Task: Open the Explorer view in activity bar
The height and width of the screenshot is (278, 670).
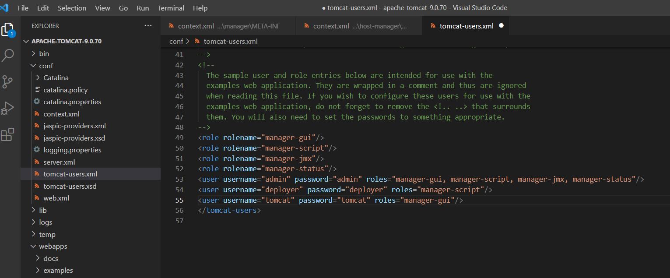Action: coord(8,30)
